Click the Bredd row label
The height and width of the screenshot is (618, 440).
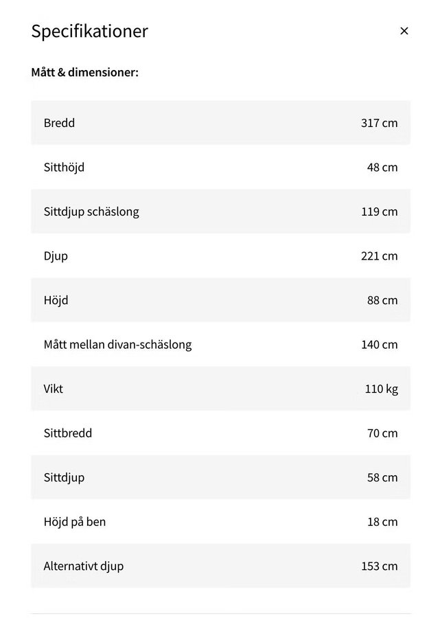(x=60, y=124)
